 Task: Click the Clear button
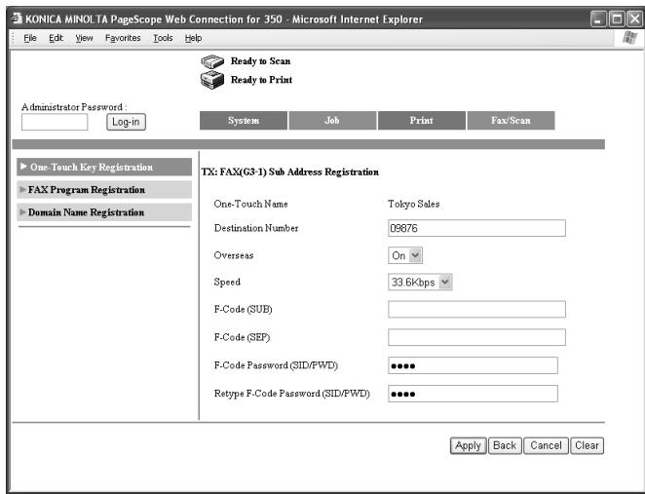point(587,445)
